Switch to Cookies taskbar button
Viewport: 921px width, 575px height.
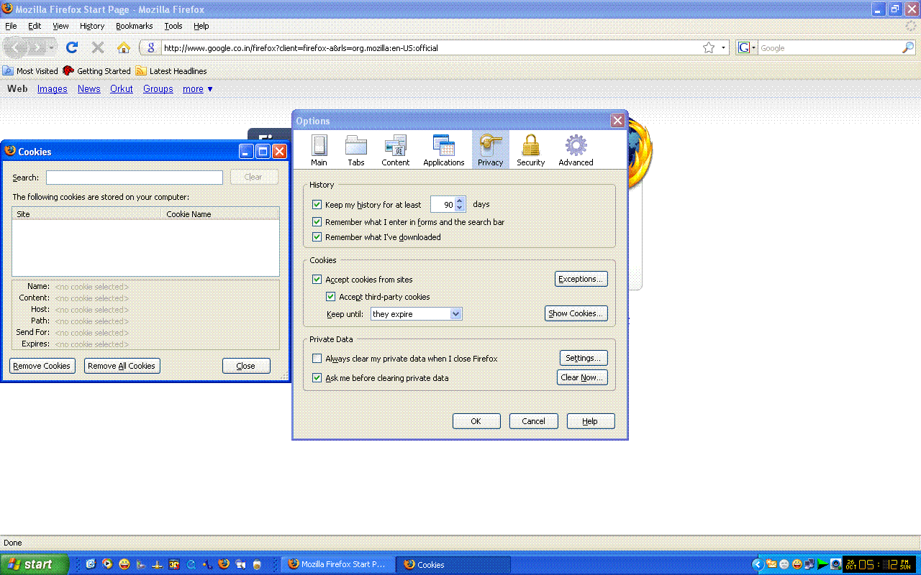[x=454, y=564]
